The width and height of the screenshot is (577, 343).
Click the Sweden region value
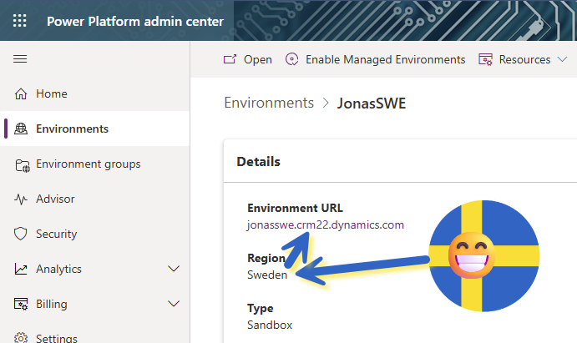coord(267,275)
